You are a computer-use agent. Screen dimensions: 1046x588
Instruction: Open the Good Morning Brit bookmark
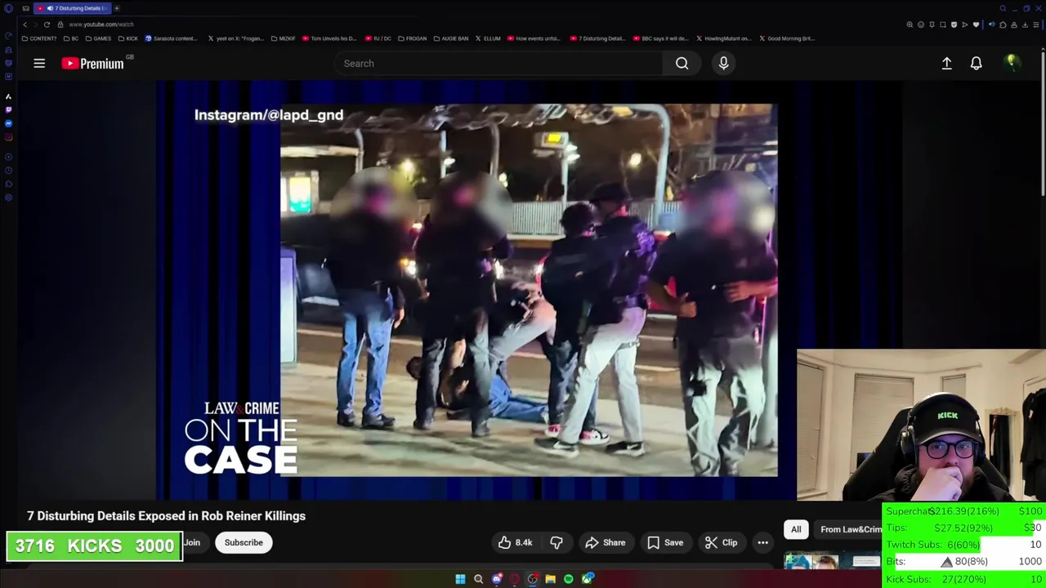tap(787, 38)
